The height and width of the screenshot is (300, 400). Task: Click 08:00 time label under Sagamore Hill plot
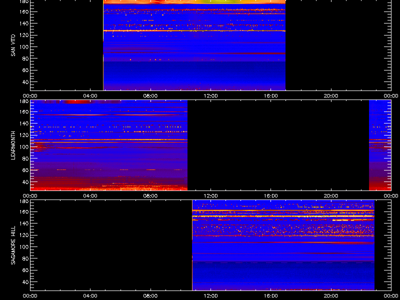(150, 296)
